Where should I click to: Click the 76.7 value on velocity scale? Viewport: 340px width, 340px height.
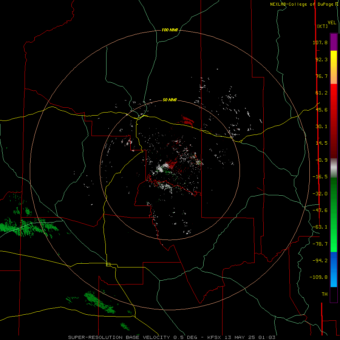click(321, 76)
